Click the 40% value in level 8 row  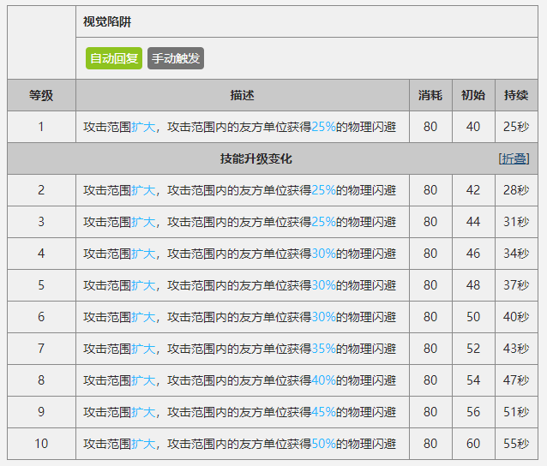pos(323,380)
